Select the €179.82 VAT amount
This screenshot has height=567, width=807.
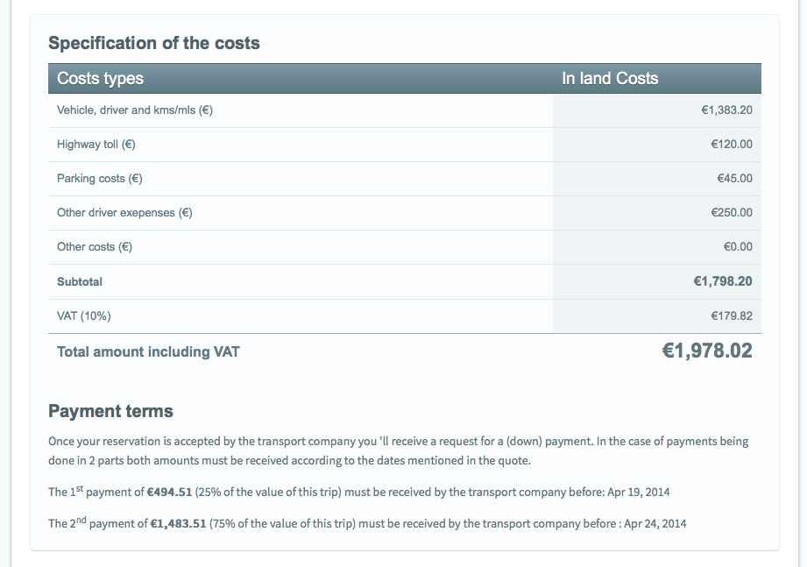click(732, 316)
